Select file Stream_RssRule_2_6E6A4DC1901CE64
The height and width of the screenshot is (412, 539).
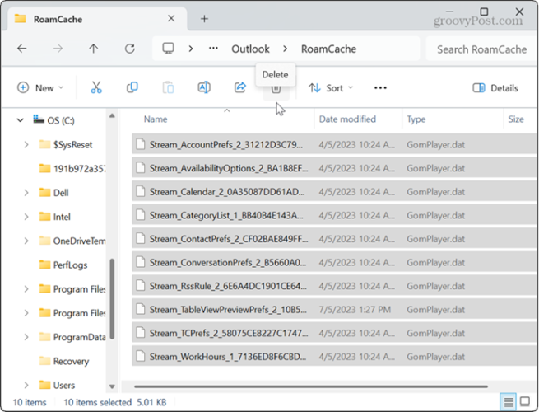(334, 286)
